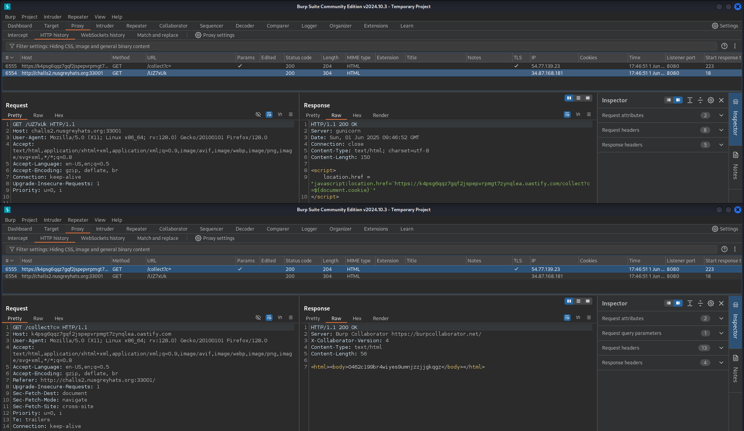Open WebSockets history tab in upper window
744x431 pixels.
[103, 35]
